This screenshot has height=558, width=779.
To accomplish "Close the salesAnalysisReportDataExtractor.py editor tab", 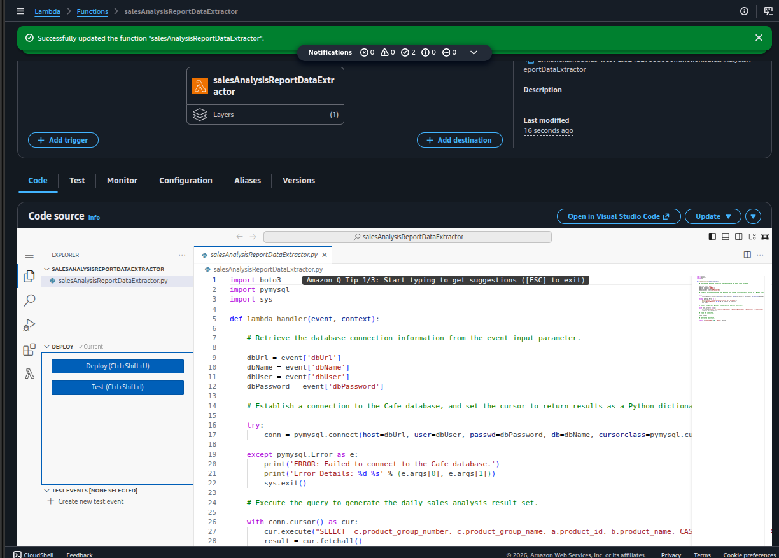I will (x=325, y=255).
